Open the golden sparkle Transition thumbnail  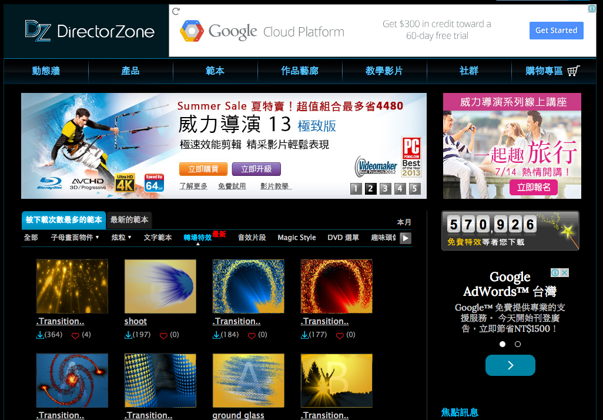[72, 286]
